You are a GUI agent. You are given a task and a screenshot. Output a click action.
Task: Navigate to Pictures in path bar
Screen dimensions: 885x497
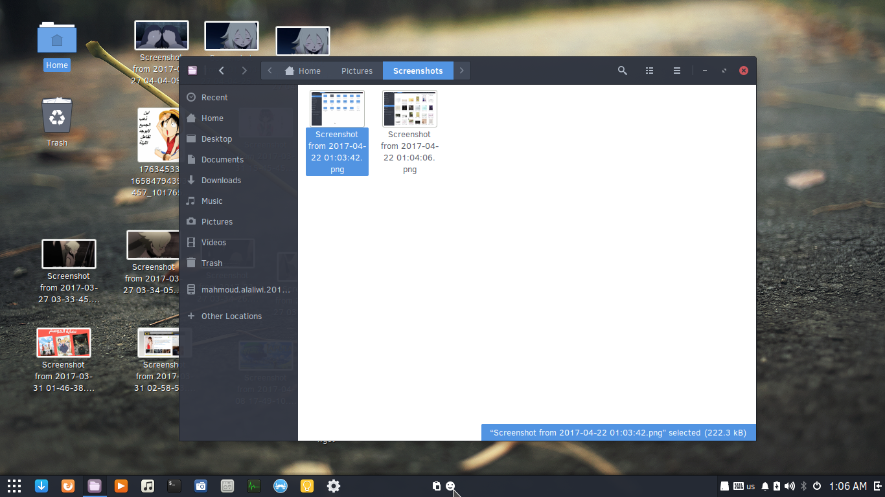pyautogui.click(x=357, y=71)
